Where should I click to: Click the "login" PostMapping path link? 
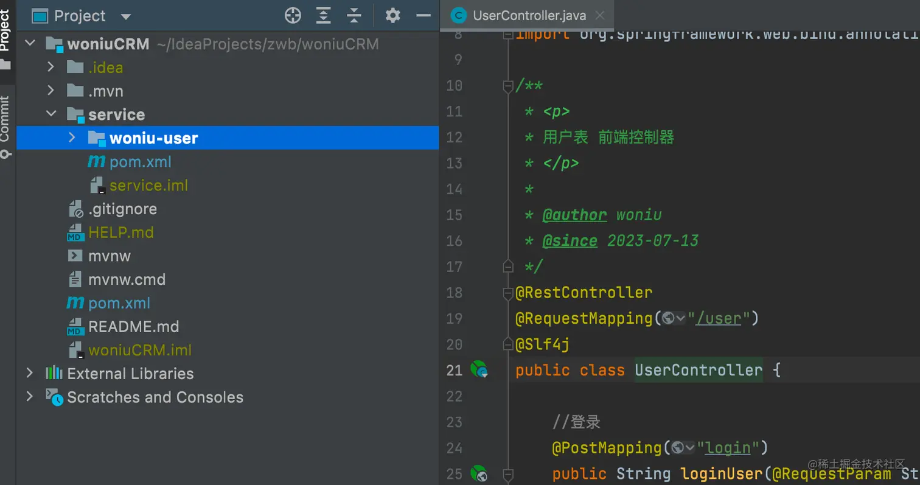tap(728, 448)
